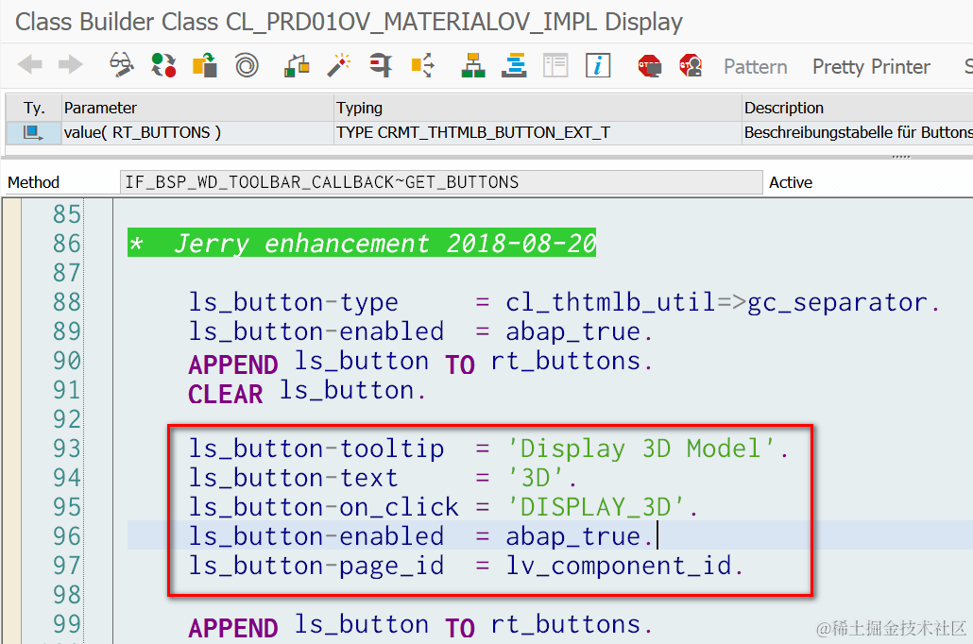Click line number 96 in gutter
The width and height of the screenshot is (973, 644).
[66, 536]
